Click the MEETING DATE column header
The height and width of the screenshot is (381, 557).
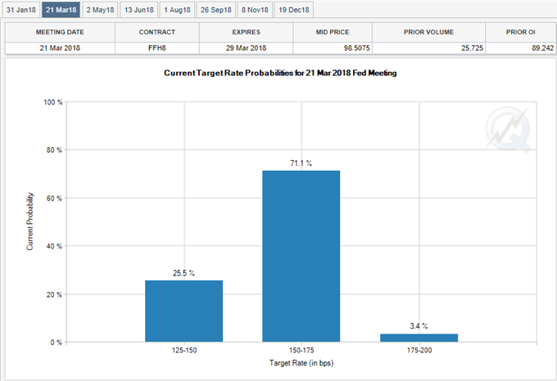tap(60, 32)
